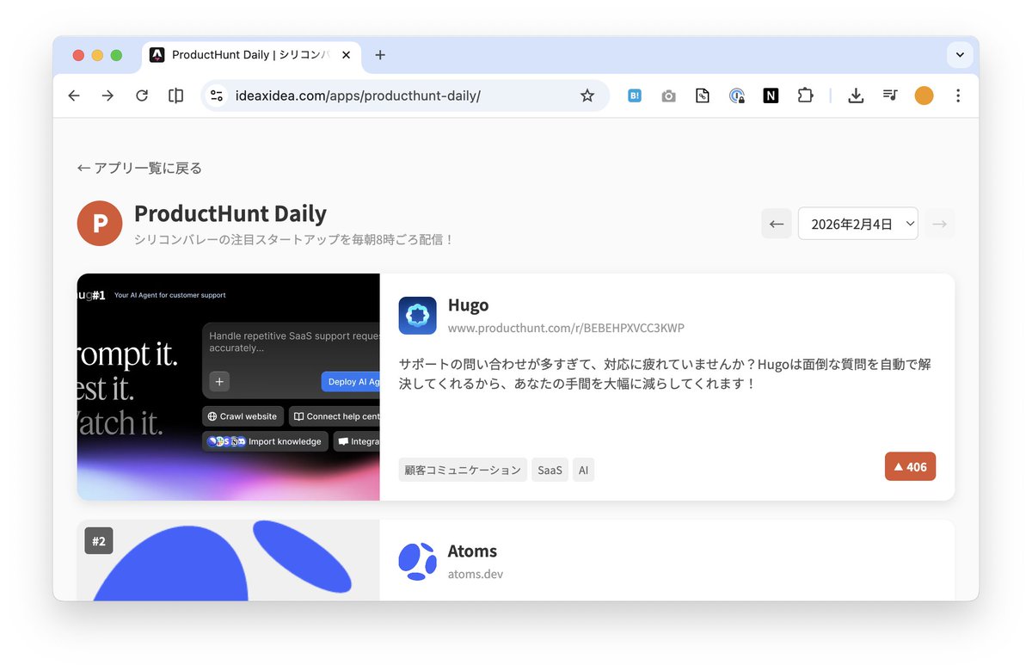Screen dimensions: 1032x671
Task: Click the ProductHunt Daily circular P logo
Action: point(99,223)
